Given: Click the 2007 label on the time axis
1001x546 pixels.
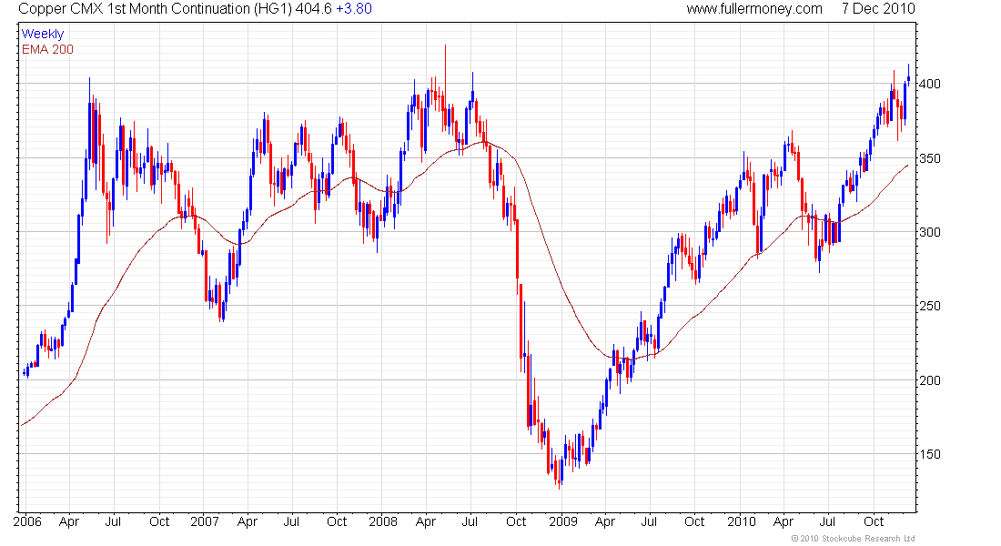Looking at the screenshot, I should [x=204, y=522].
